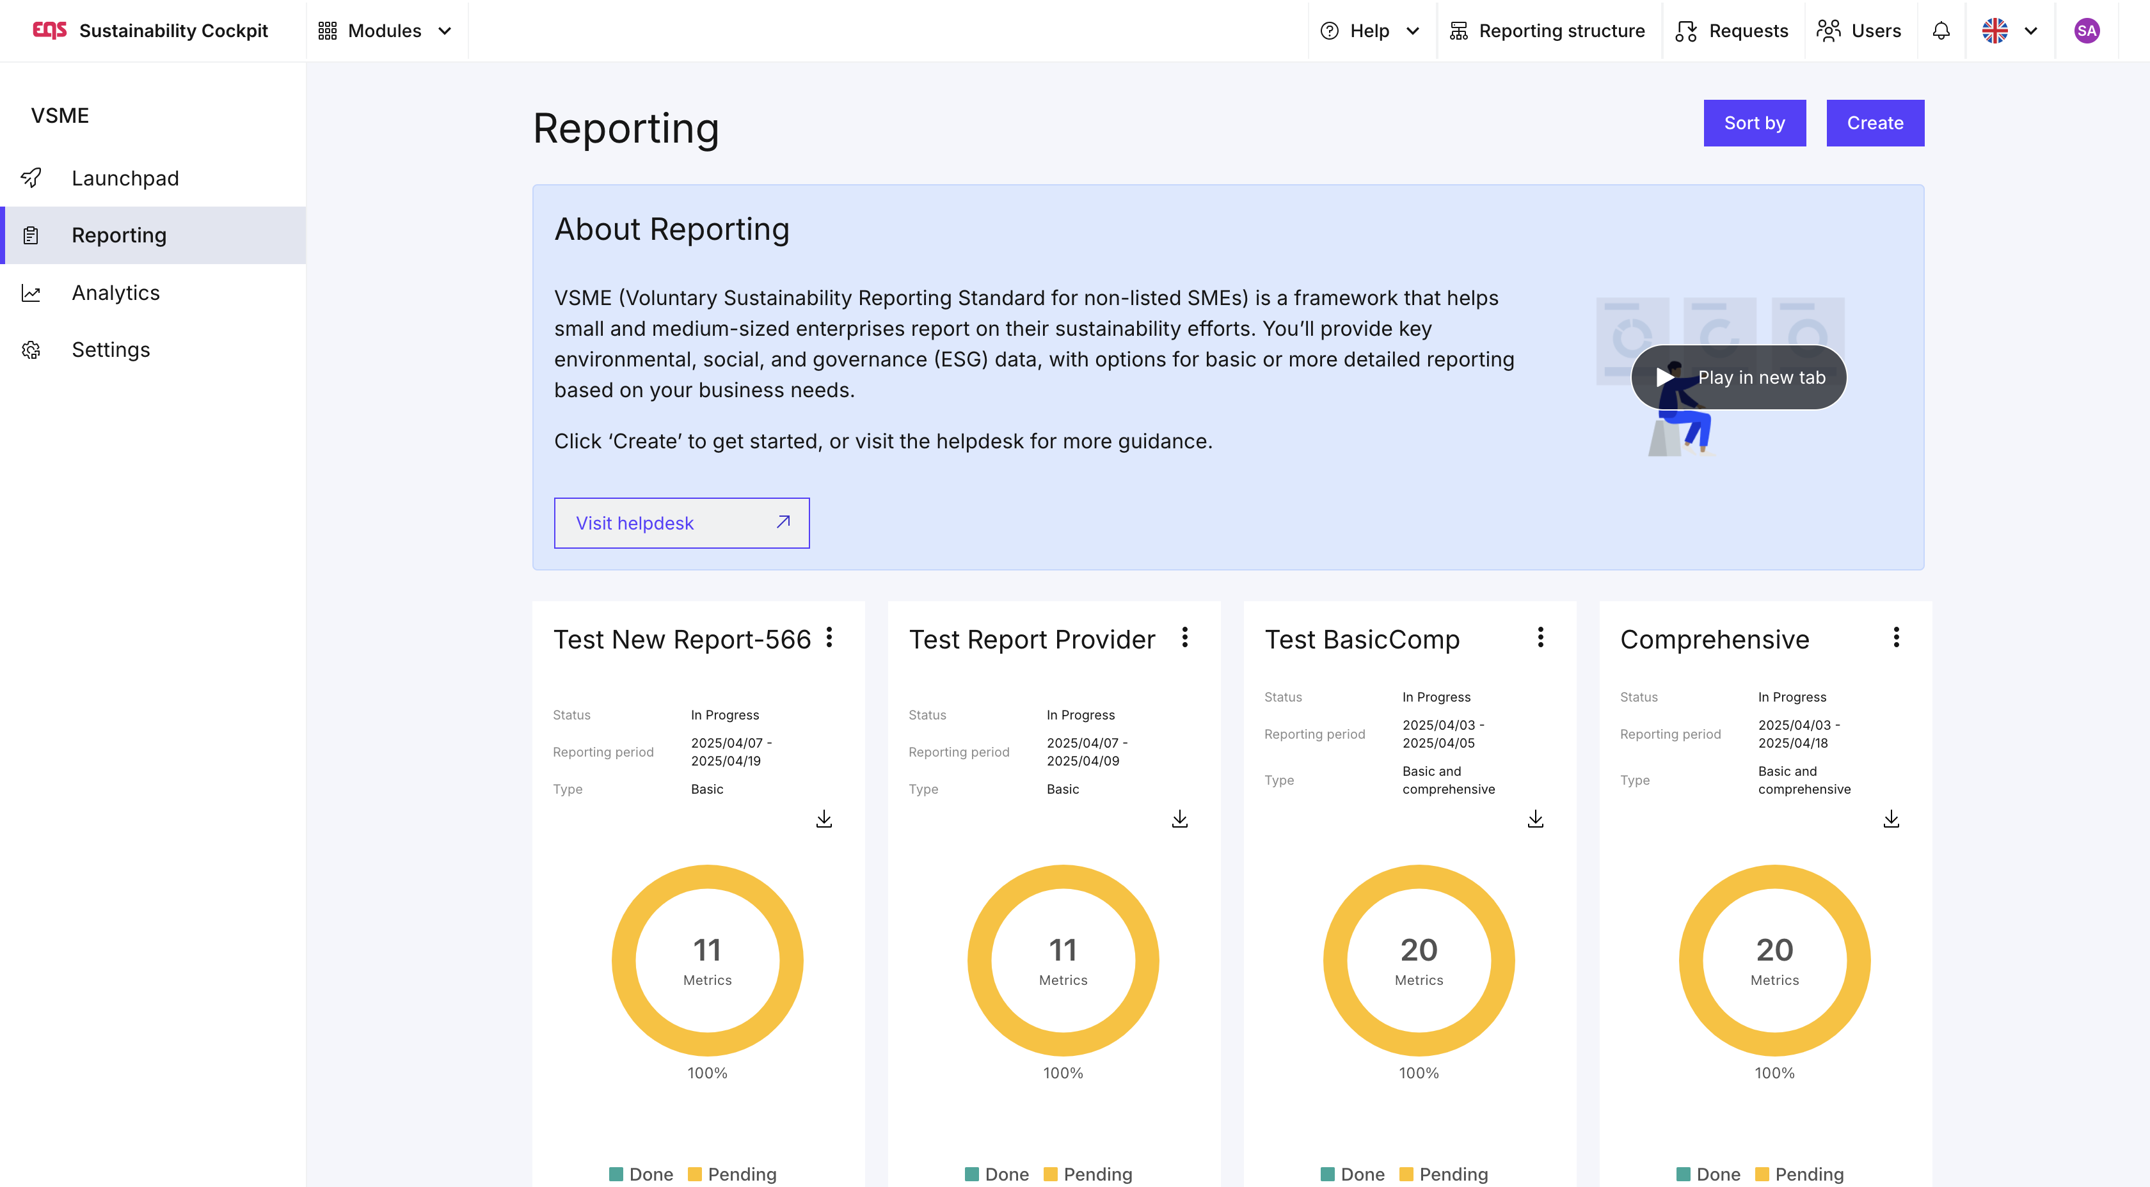Open Settings in the sidebar
Screen dimensions: 2150x1187
point(110,349)
